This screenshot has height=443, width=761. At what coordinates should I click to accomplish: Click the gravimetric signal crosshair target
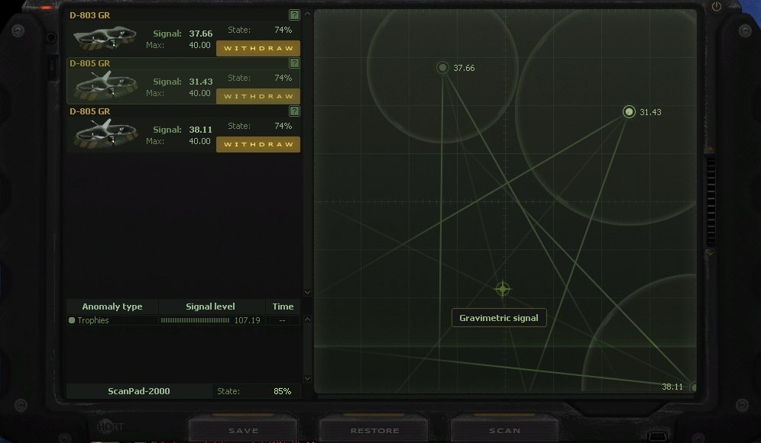(x=503, y=289)
